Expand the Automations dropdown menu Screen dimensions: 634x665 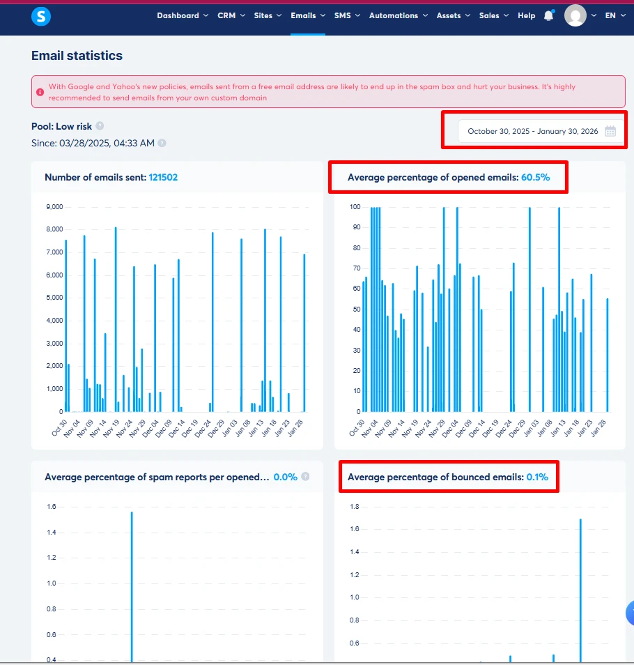[x=398, y=15]
